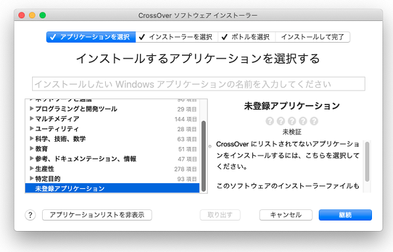The height and width of the screenshot is (252, 393).
Task: Open the インストールして完了 step tab
Action: point(313,37)
